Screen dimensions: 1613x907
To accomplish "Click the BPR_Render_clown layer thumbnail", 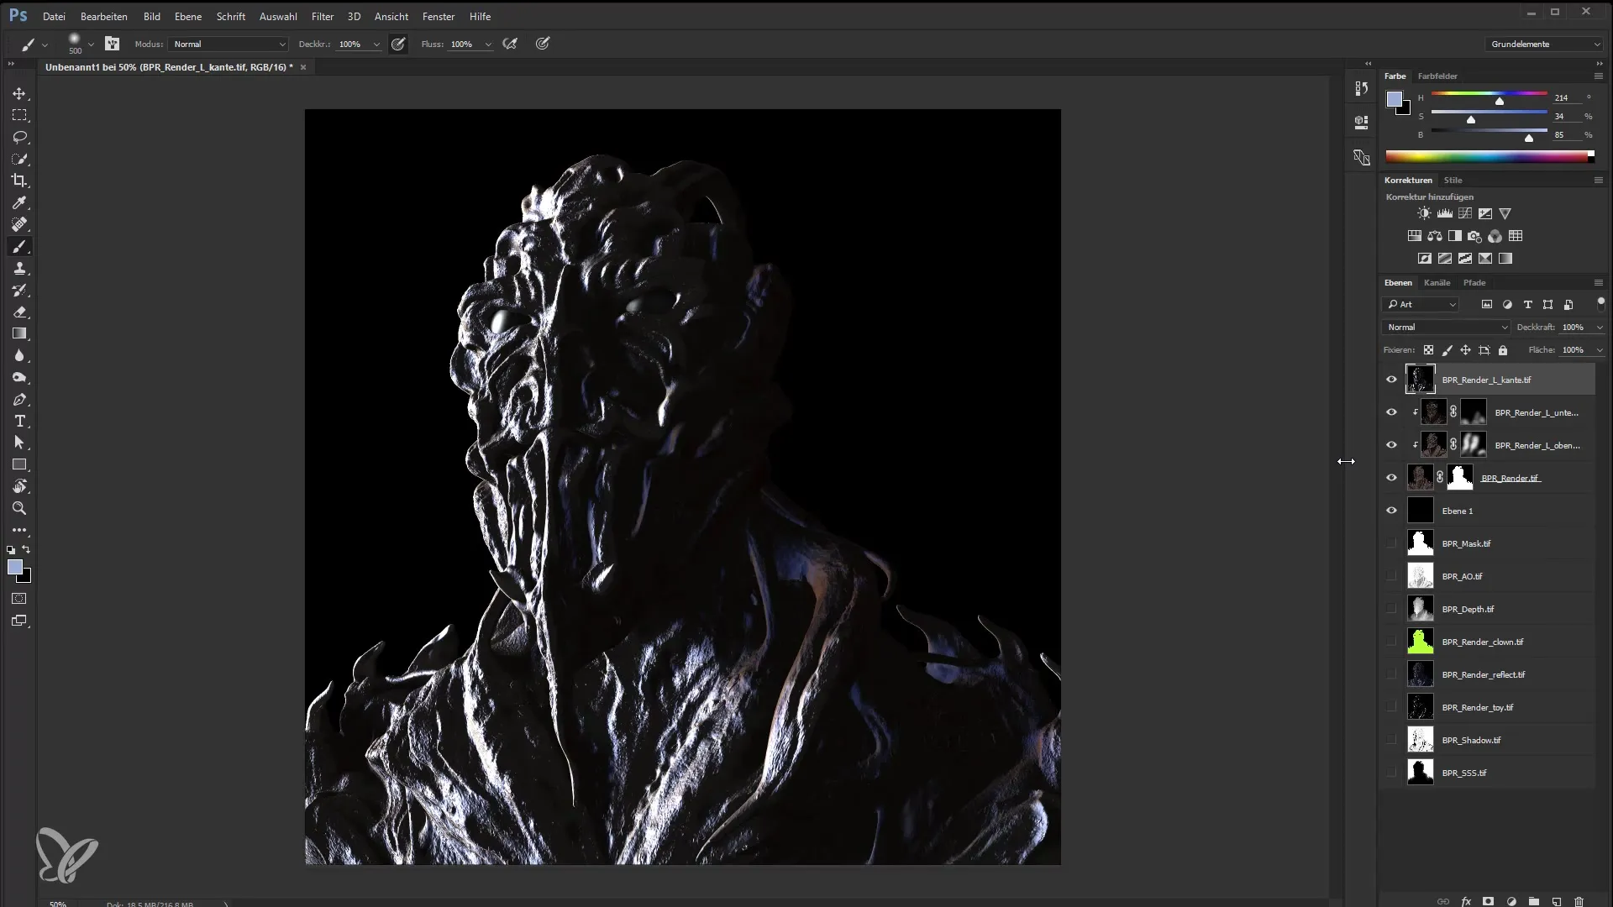I will pos(1421,642).
